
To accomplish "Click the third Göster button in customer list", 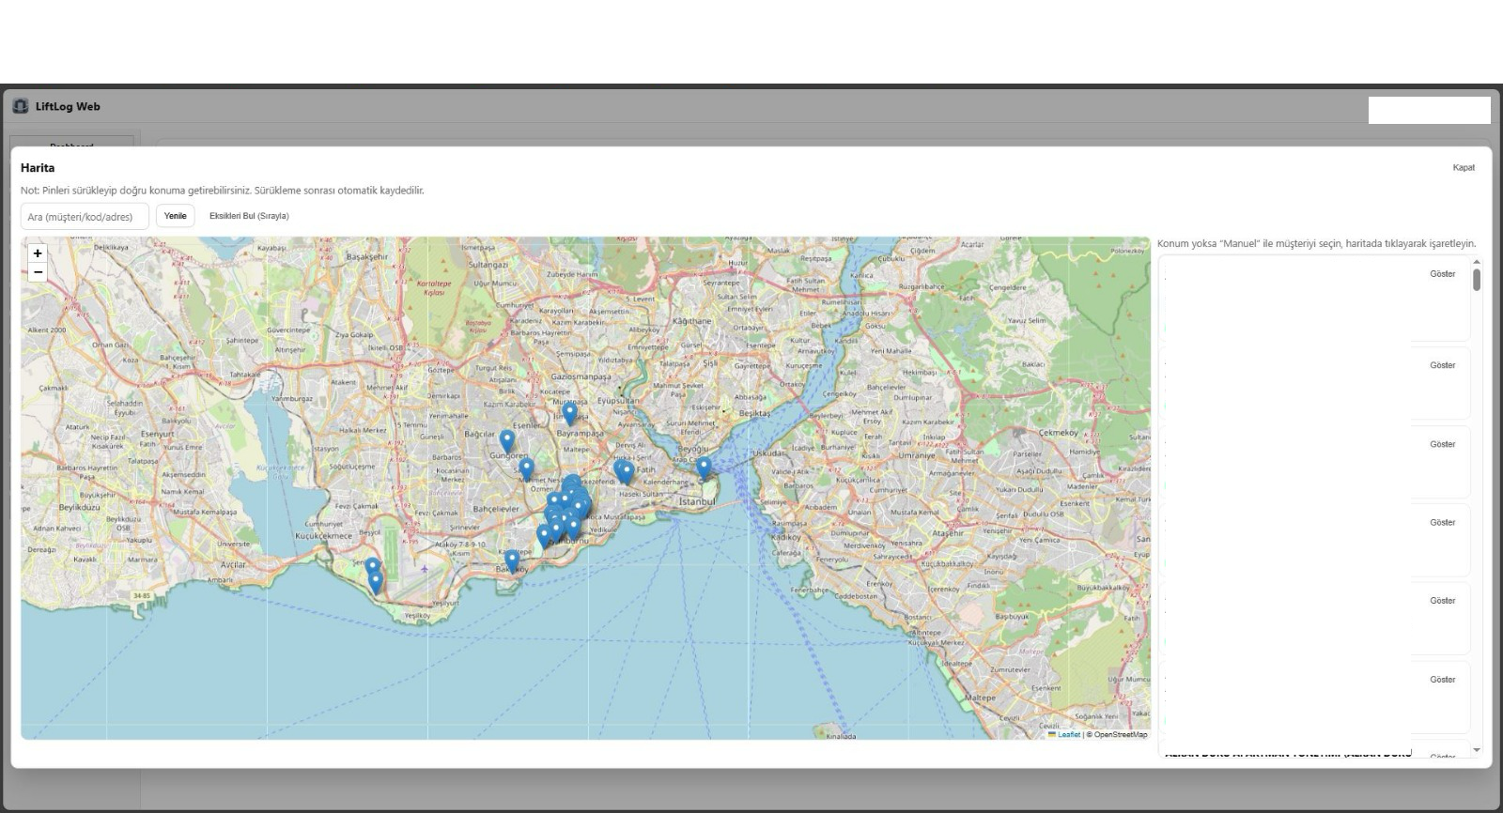I will point(1442,444).
